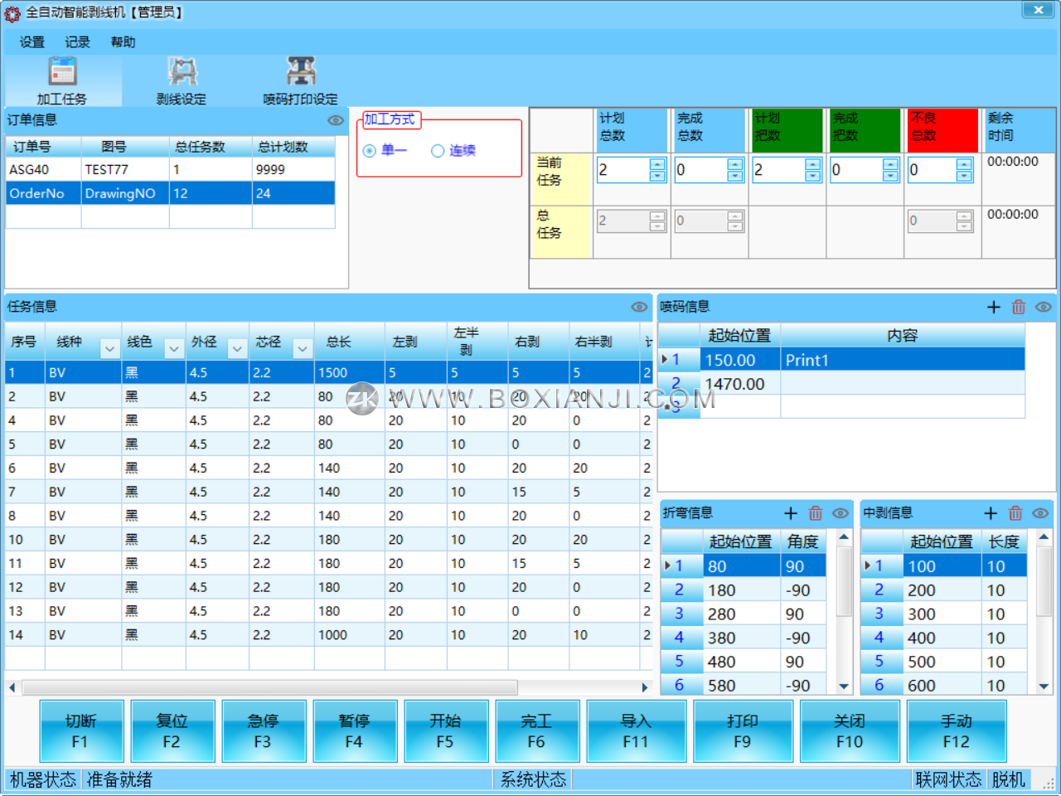The width and height of the screenshot is (1061, 796).
Task: Click the 急停 F3 emergency stop button
Action: [264, 731]
